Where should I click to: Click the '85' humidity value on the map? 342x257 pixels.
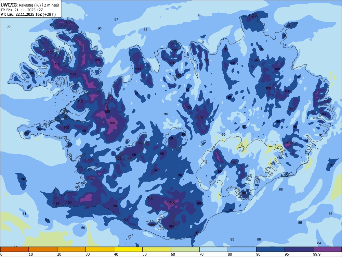(x=232, y=239)
